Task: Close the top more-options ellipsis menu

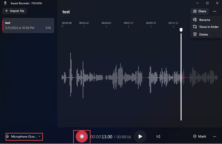Action: 215,11
